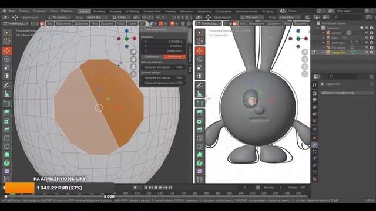This screenshot has width=376, height=211.
Task: Pick the Knife tool in right viewport
Action: (200, 146)
